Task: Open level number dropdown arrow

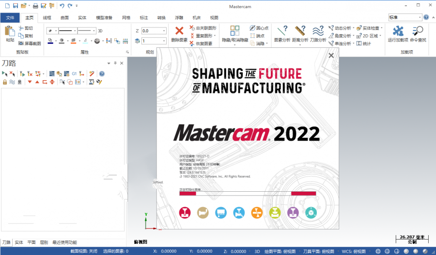Action: pyautogui.click(x=164, y=41)
